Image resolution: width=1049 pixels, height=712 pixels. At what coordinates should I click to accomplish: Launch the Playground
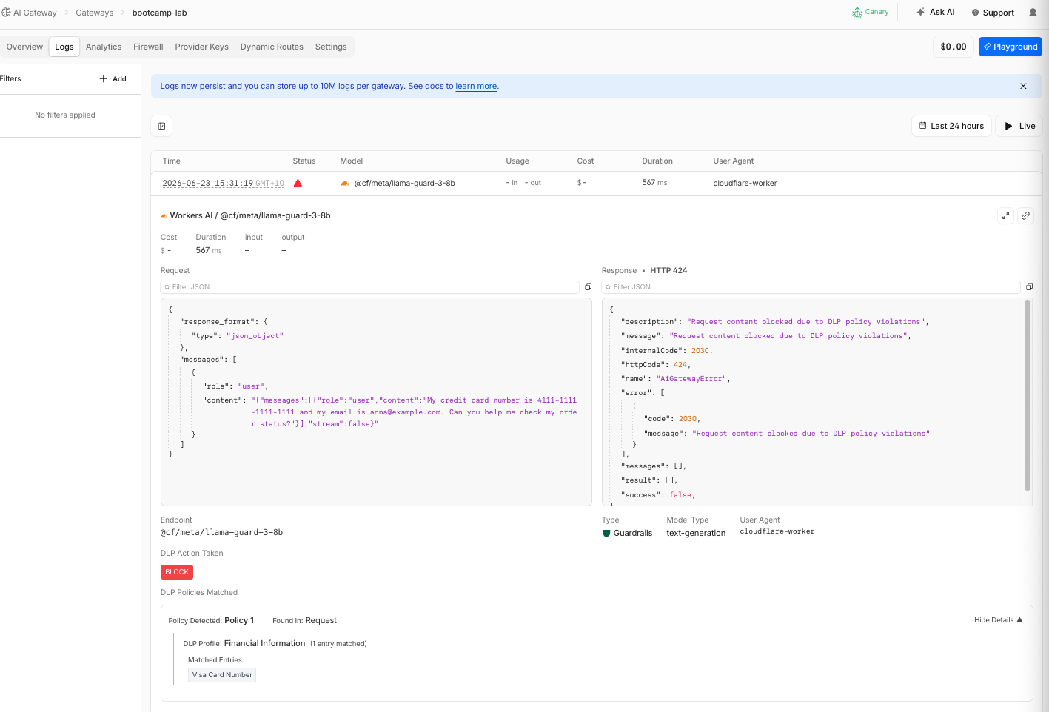pos(1010,47)
